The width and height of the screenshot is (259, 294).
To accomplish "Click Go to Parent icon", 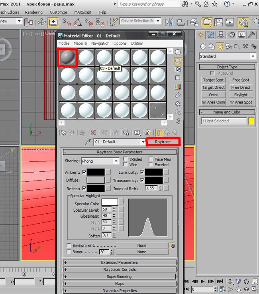I will [167, 133].
